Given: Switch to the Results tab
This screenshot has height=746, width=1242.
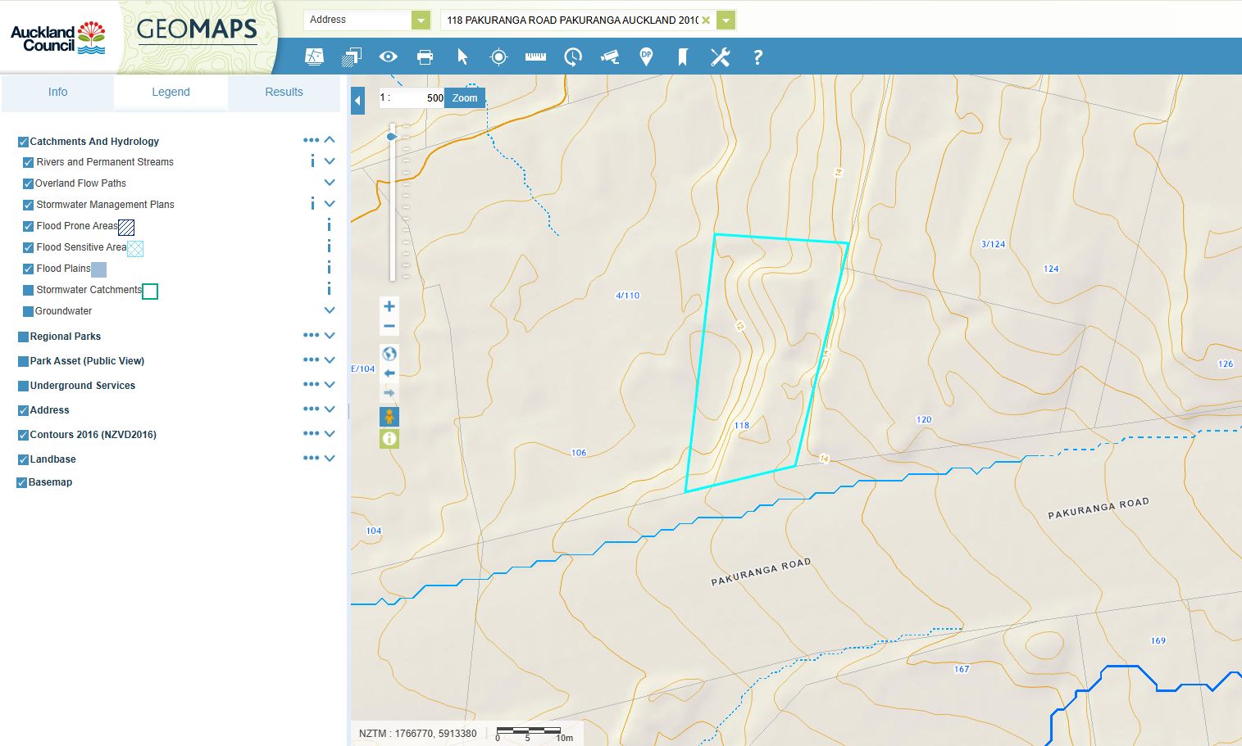Looking at the screenshot, I should click(284, 92).
